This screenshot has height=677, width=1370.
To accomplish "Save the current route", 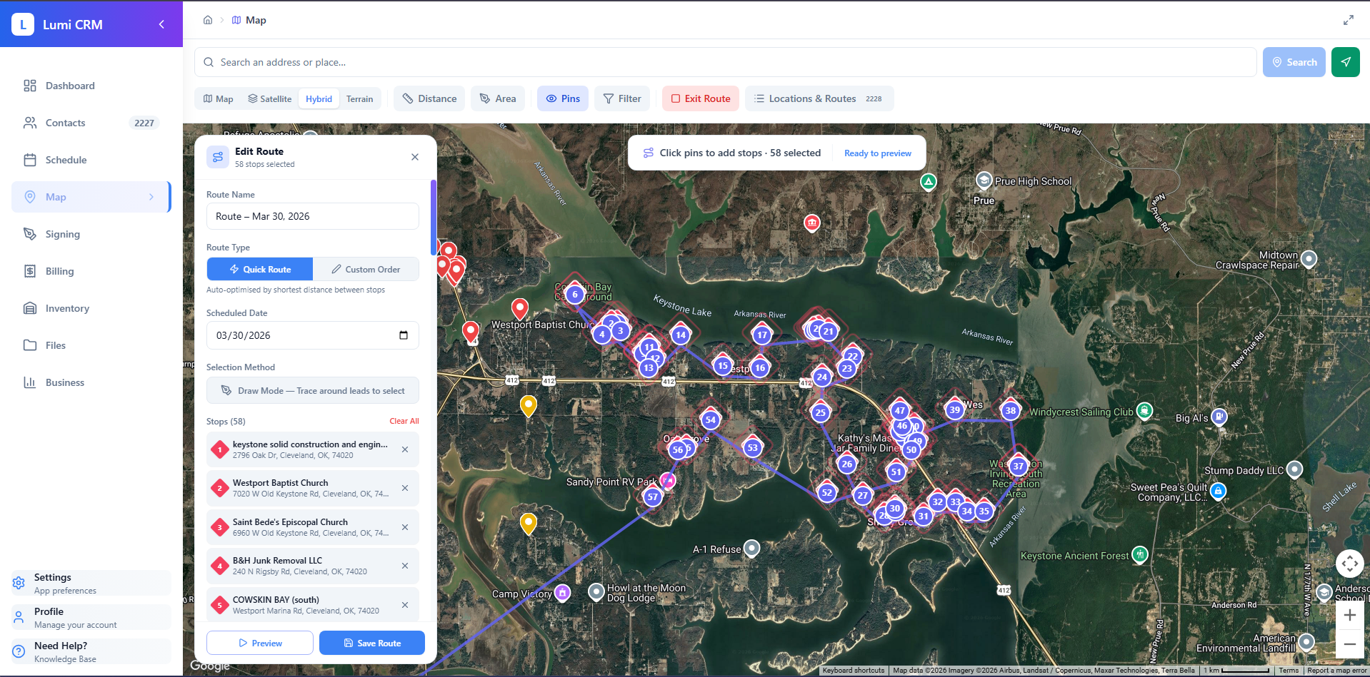I will (x=371, y=643).
